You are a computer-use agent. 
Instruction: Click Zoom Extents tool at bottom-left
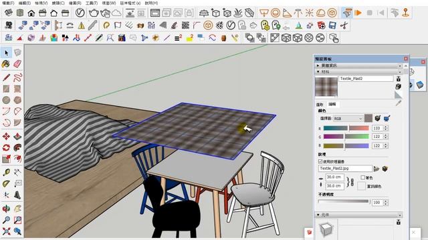[x=6, y=231]
